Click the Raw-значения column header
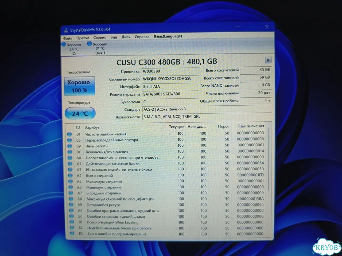 pos(251,126)
